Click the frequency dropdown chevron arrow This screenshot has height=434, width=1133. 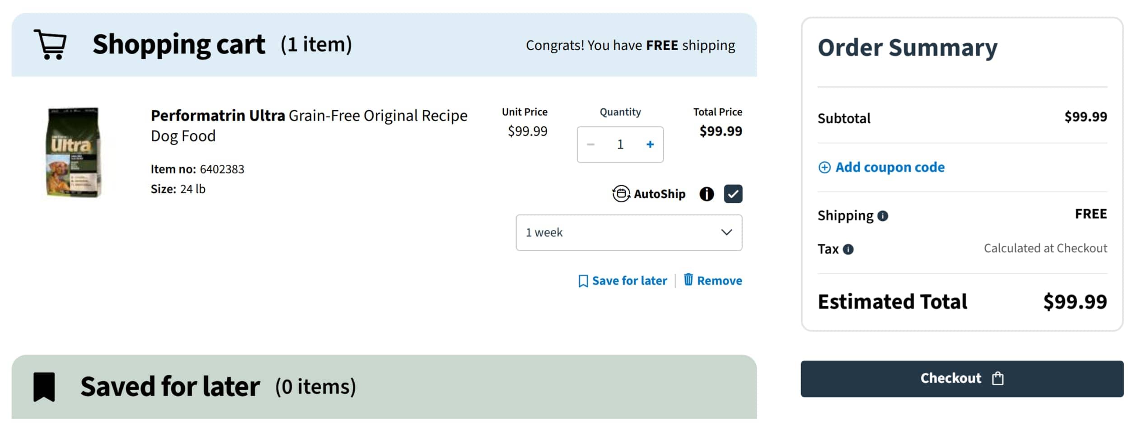(726, 233)
